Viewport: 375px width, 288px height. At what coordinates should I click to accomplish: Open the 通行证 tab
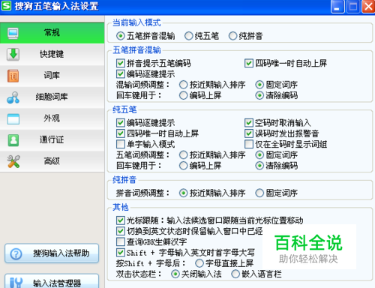52,140
